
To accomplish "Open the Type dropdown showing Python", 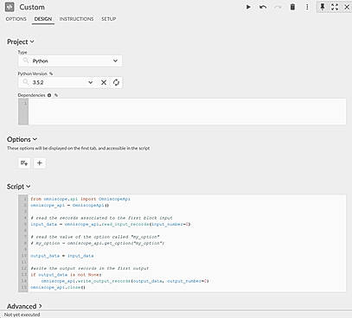I will tap(70, 60).
